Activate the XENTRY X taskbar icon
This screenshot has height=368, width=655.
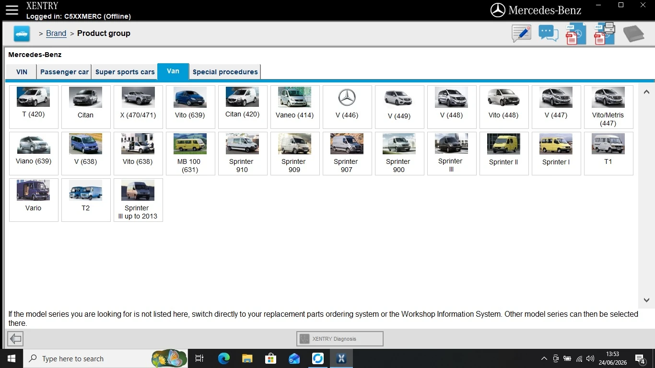(341, 358)
